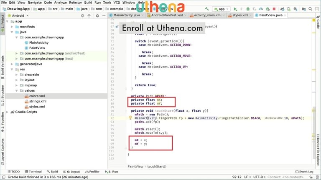Open the Build tool window
The width and height of the screenshot is (321, 180).
point(52,172)
